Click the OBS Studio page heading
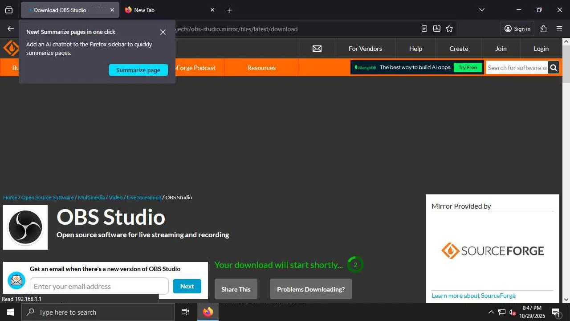The width and height of the screenshot is (570, 321). tap(111, 217)
